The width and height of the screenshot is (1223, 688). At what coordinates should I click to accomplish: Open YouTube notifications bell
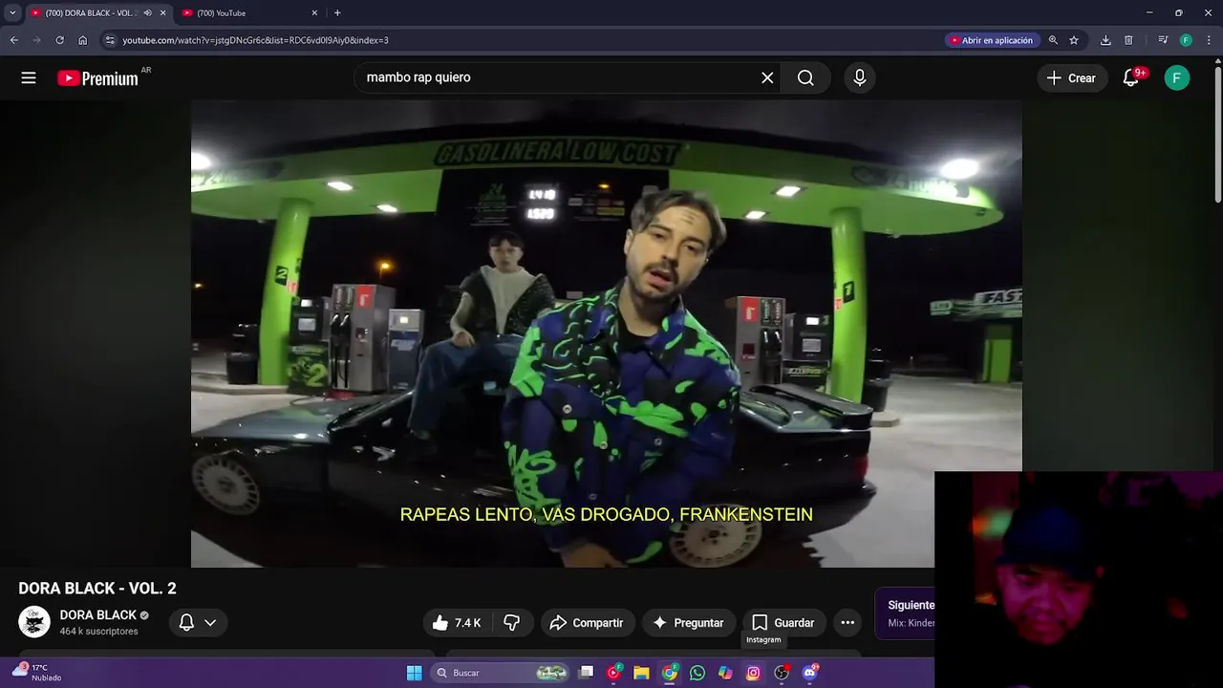[x=1131, y=78]
